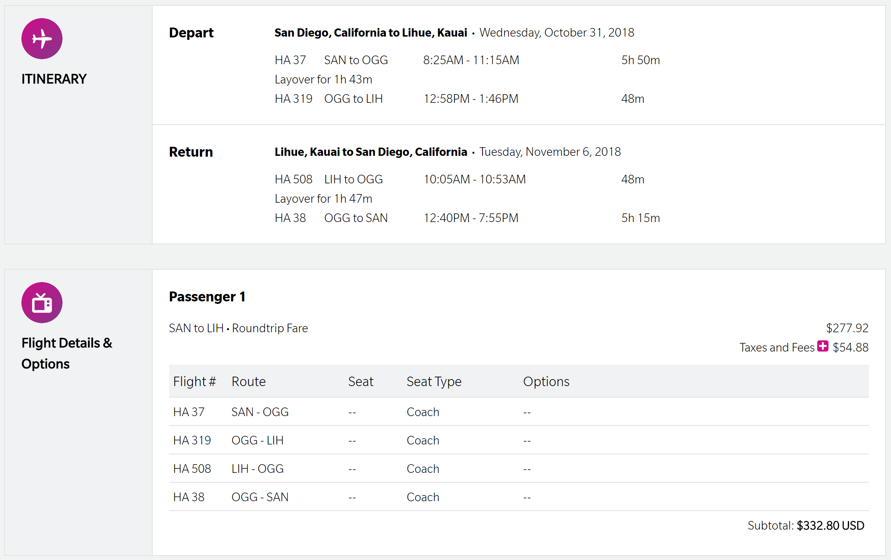This screenshot has height=560, width=891.
Task: Click the Flight Details & Options TV icon
Action: tap(42, 303)
